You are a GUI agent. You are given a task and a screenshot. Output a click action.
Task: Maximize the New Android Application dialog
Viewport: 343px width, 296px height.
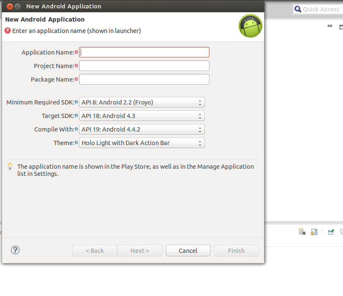point(17,6)
